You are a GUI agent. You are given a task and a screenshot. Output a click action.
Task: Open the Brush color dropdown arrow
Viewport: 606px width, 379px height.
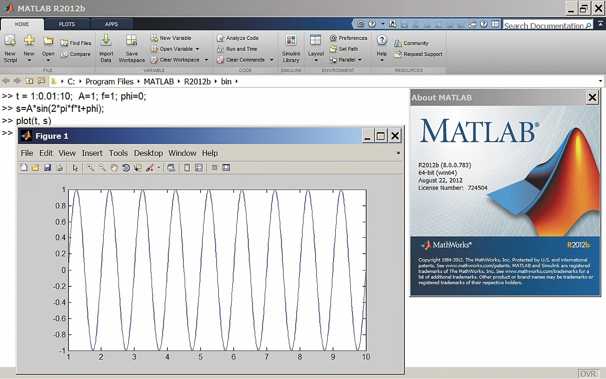coord(159,168)
